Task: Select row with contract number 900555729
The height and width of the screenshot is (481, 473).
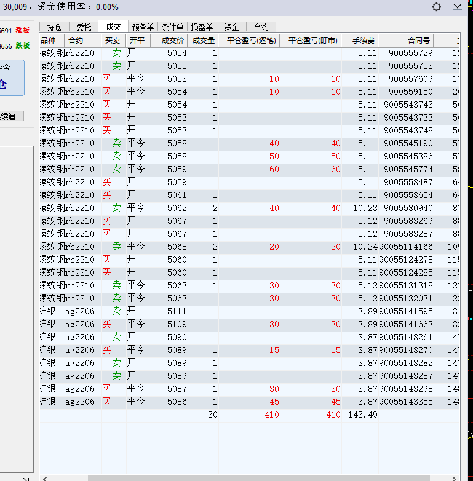Action: point(249,53)
